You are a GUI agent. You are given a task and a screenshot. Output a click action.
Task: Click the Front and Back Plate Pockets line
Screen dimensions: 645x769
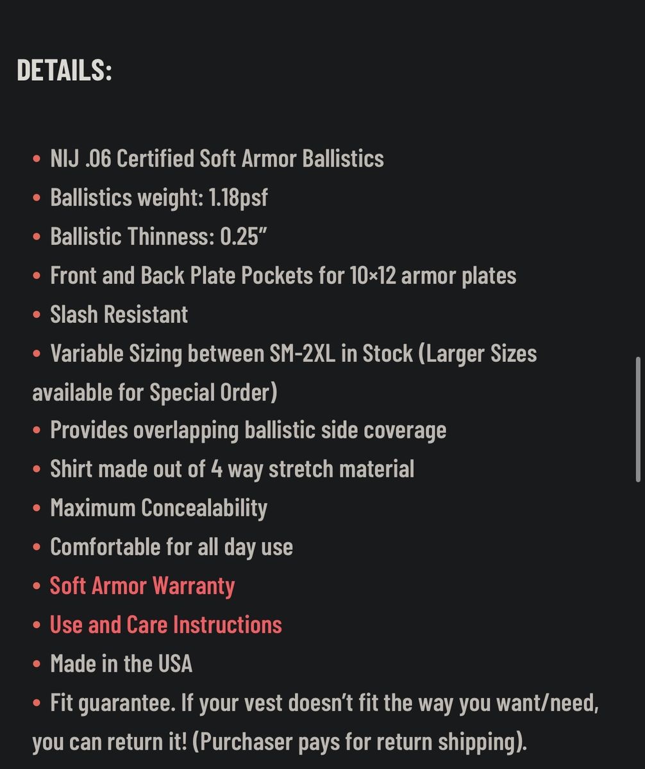click(x=283, y=276)
